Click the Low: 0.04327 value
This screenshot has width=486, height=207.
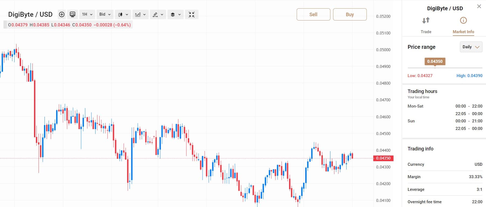click(420, 76)
